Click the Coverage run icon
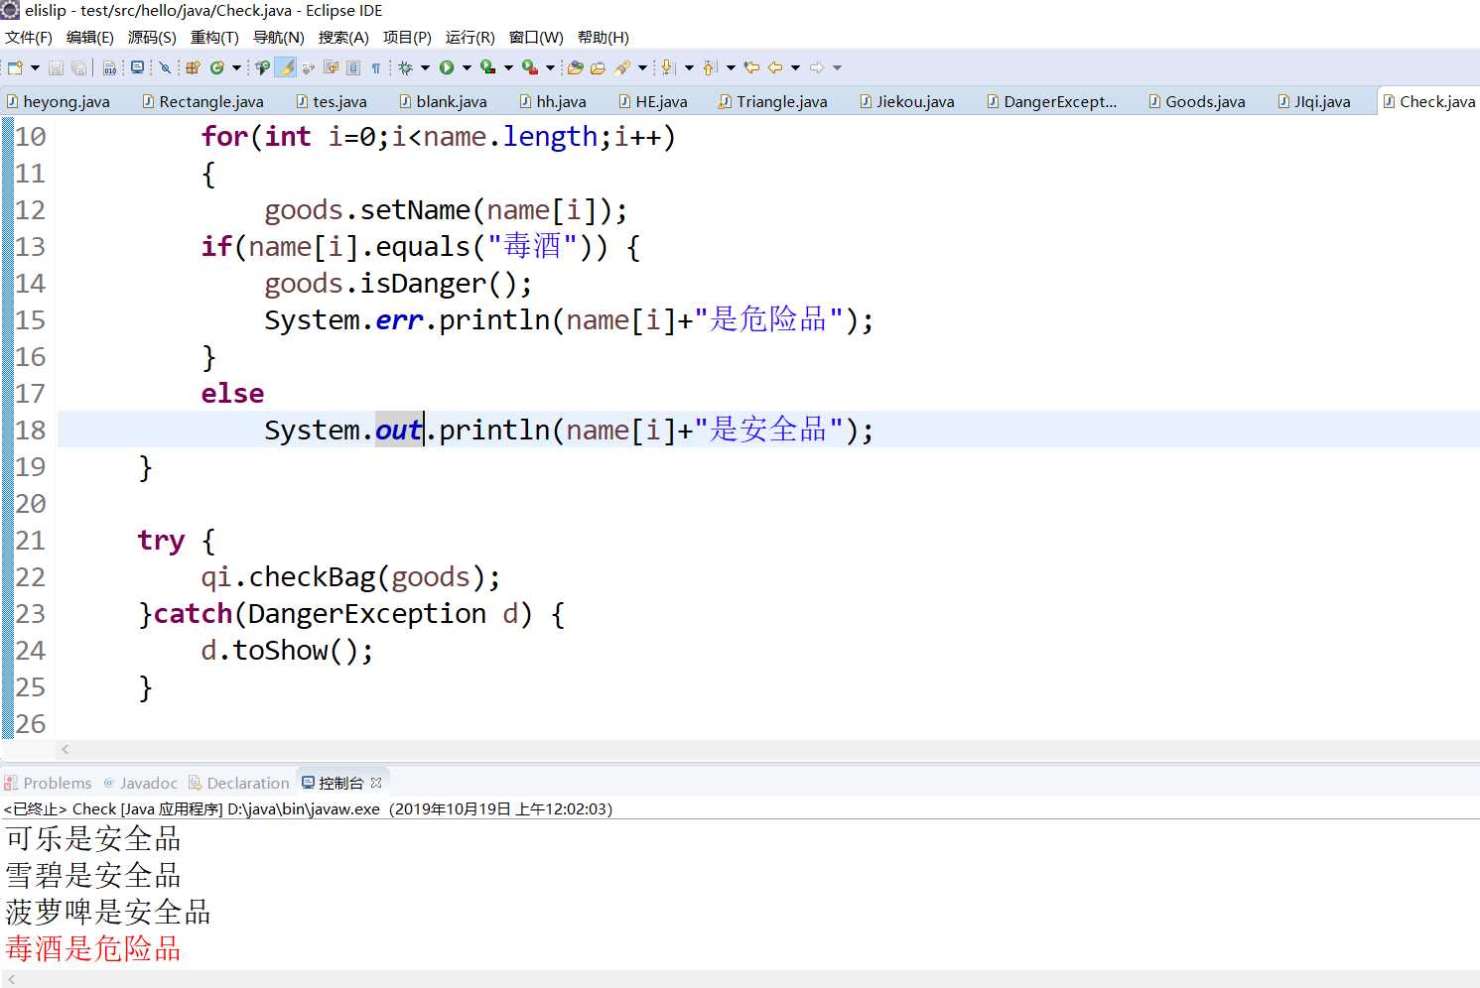The width and height of the screenshot is (1480, 988). pos(487,67)
